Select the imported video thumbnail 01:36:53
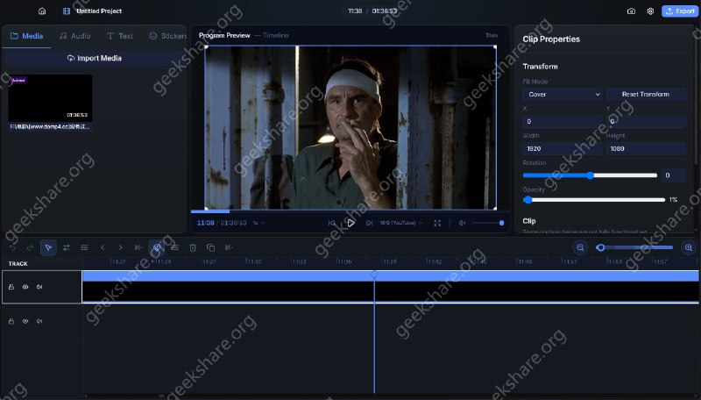The height and width of the screenshot is (400, 701). click(50, 98)
